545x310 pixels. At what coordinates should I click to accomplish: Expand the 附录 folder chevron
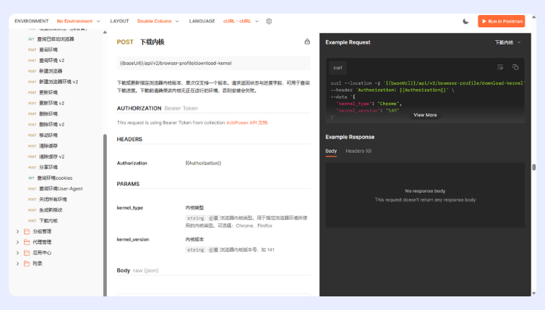coord(17,263)
